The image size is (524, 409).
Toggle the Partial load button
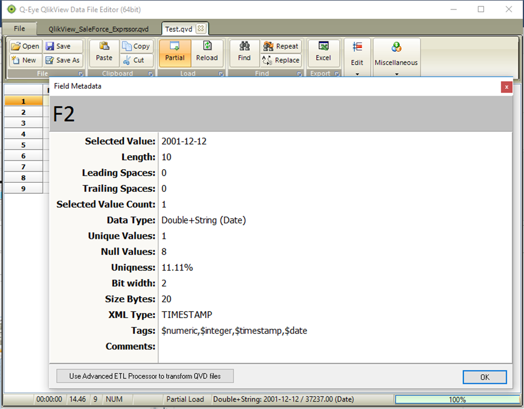tap(175, 53)
